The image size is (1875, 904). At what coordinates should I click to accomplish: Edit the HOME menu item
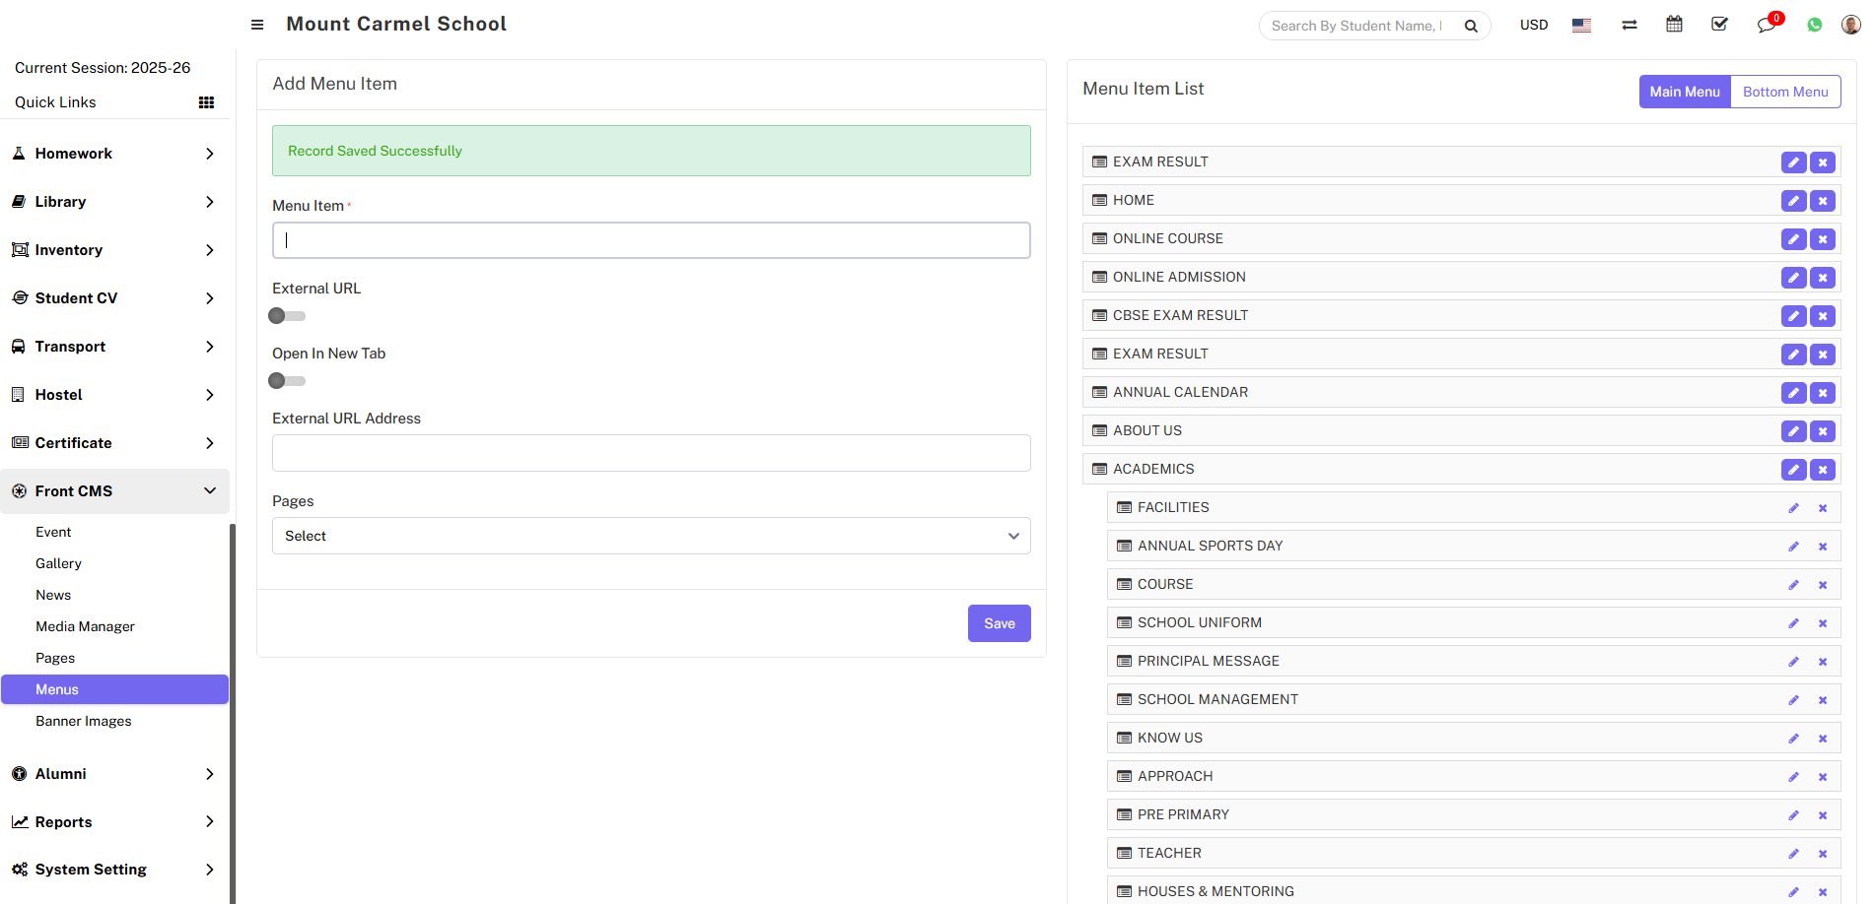(1793, 201)
